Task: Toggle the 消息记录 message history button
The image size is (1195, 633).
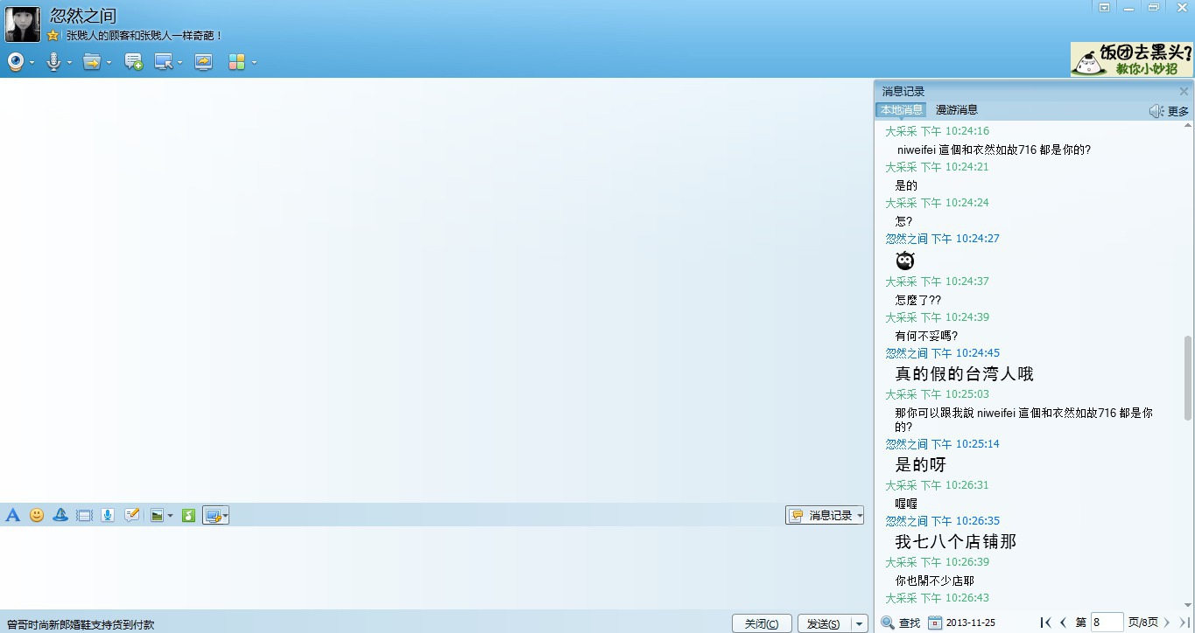Action: [x=825, y=516]
